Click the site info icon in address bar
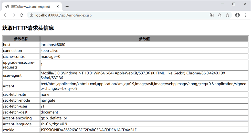 pos(32,15)
